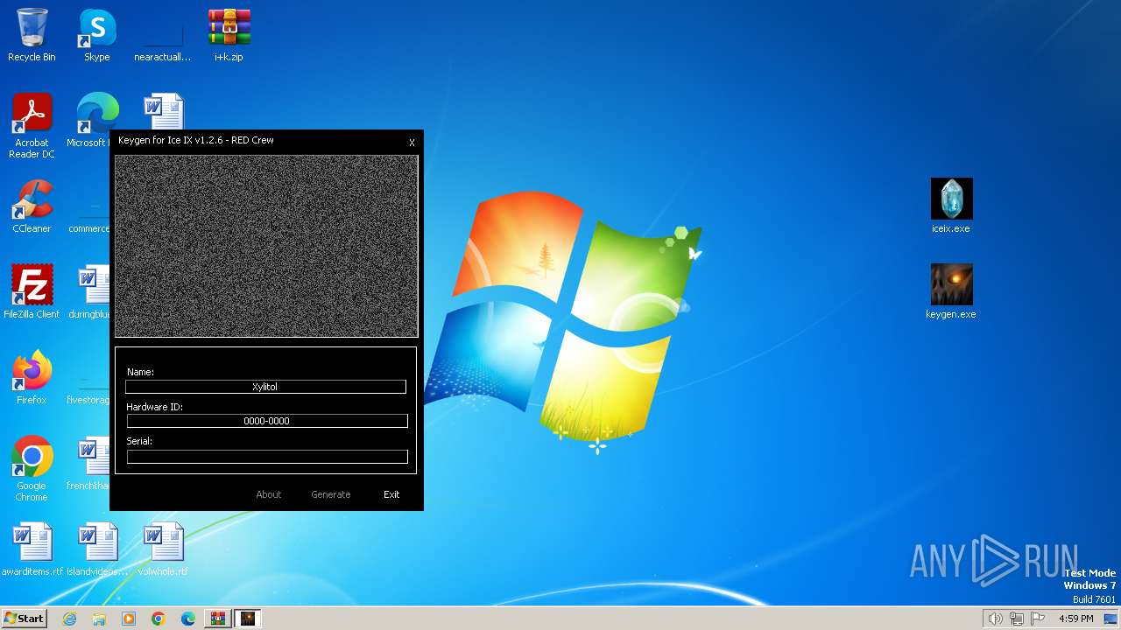Launch Skype from the desktop
This screenshot has height=630, width=1121.
97,35
